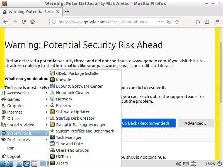Launch Synaptic Package Manager from menu
The image size is (223, 167).
(x=81, y=125)
